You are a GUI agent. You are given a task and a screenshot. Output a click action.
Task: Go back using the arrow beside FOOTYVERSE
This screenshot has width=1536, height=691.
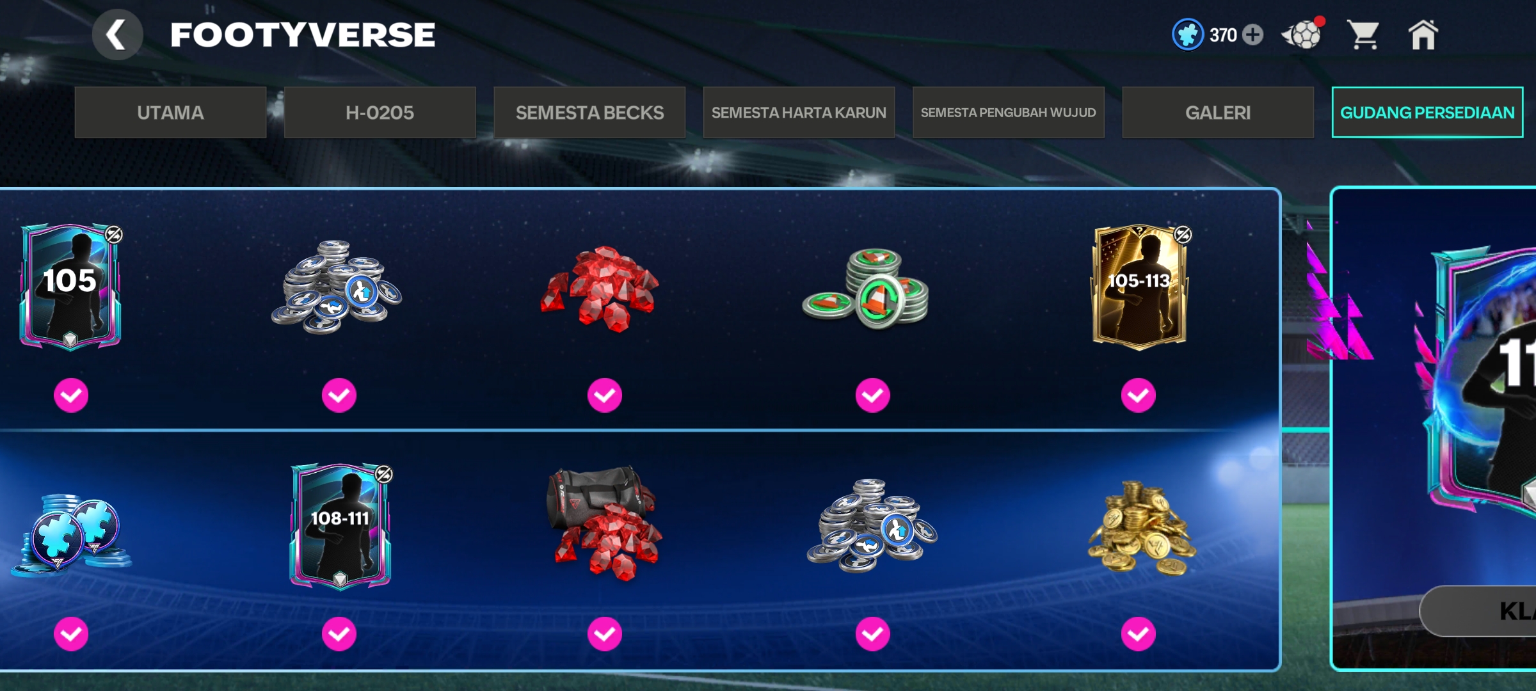[x=117, y=35]
